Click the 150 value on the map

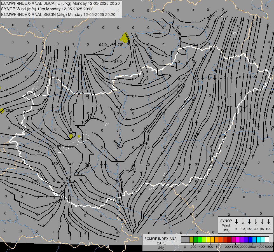click(x=55, y=164)
